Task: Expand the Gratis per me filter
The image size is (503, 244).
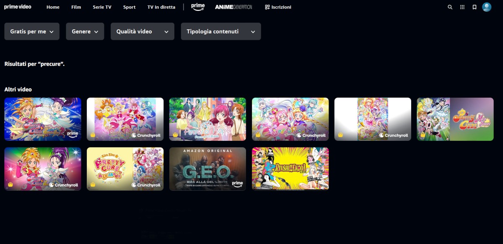Action: (x=32, y=31)
